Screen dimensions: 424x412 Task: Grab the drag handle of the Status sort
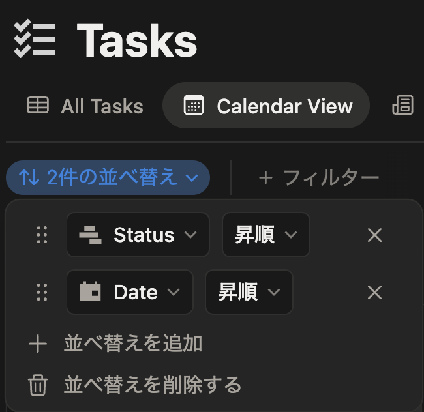point(42,235)
